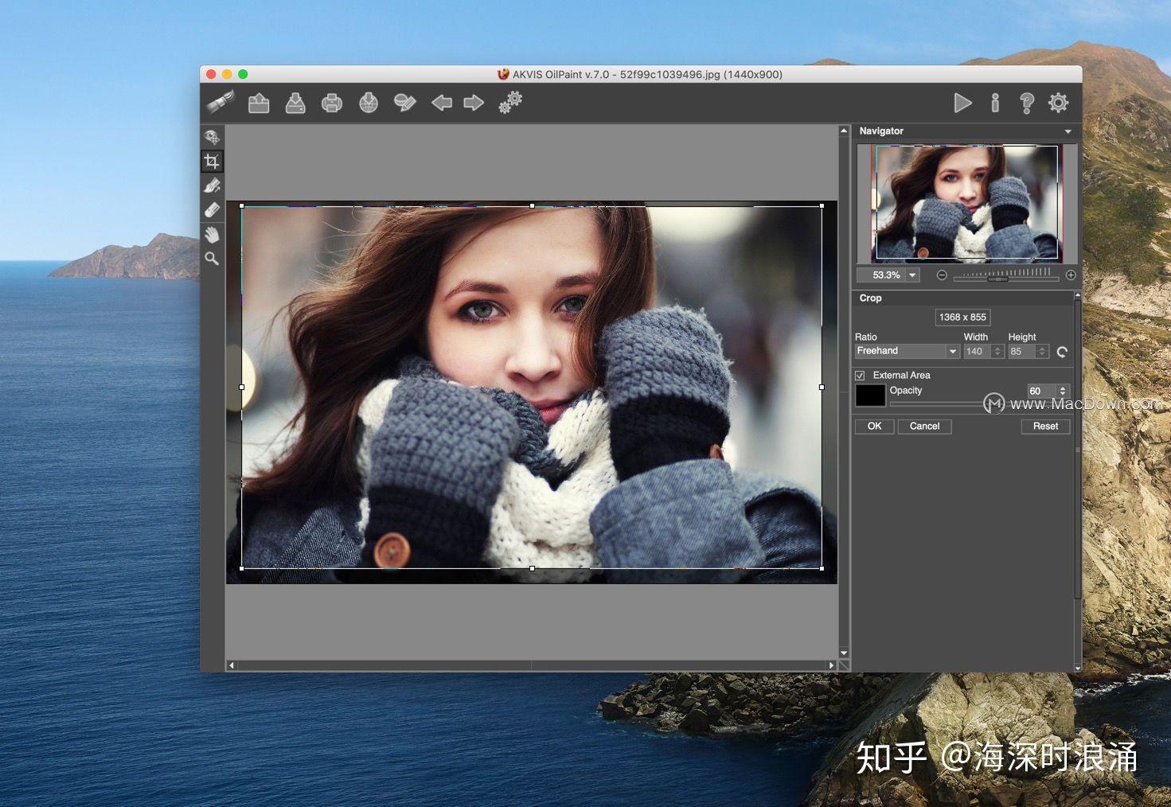Collapse the Navigator panel
The width and height of the screenshot is (1171, 807).
tap(1069, 131)
